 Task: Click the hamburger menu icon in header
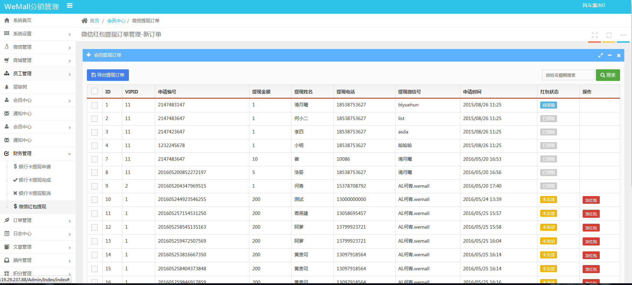coord(70,6)
